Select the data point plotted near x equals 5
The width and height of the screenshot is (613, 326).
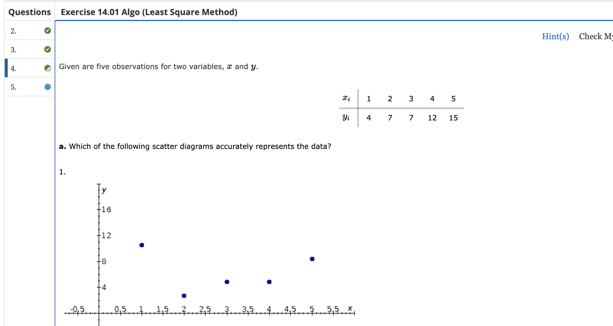pyautogui.click(x=312, y=258)
